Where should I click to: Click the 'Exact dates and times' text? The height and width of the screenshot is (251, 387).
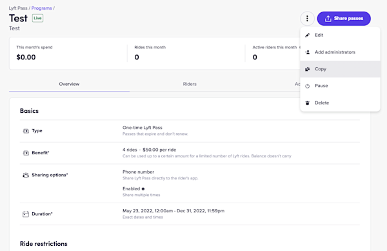tap(143, 217)
